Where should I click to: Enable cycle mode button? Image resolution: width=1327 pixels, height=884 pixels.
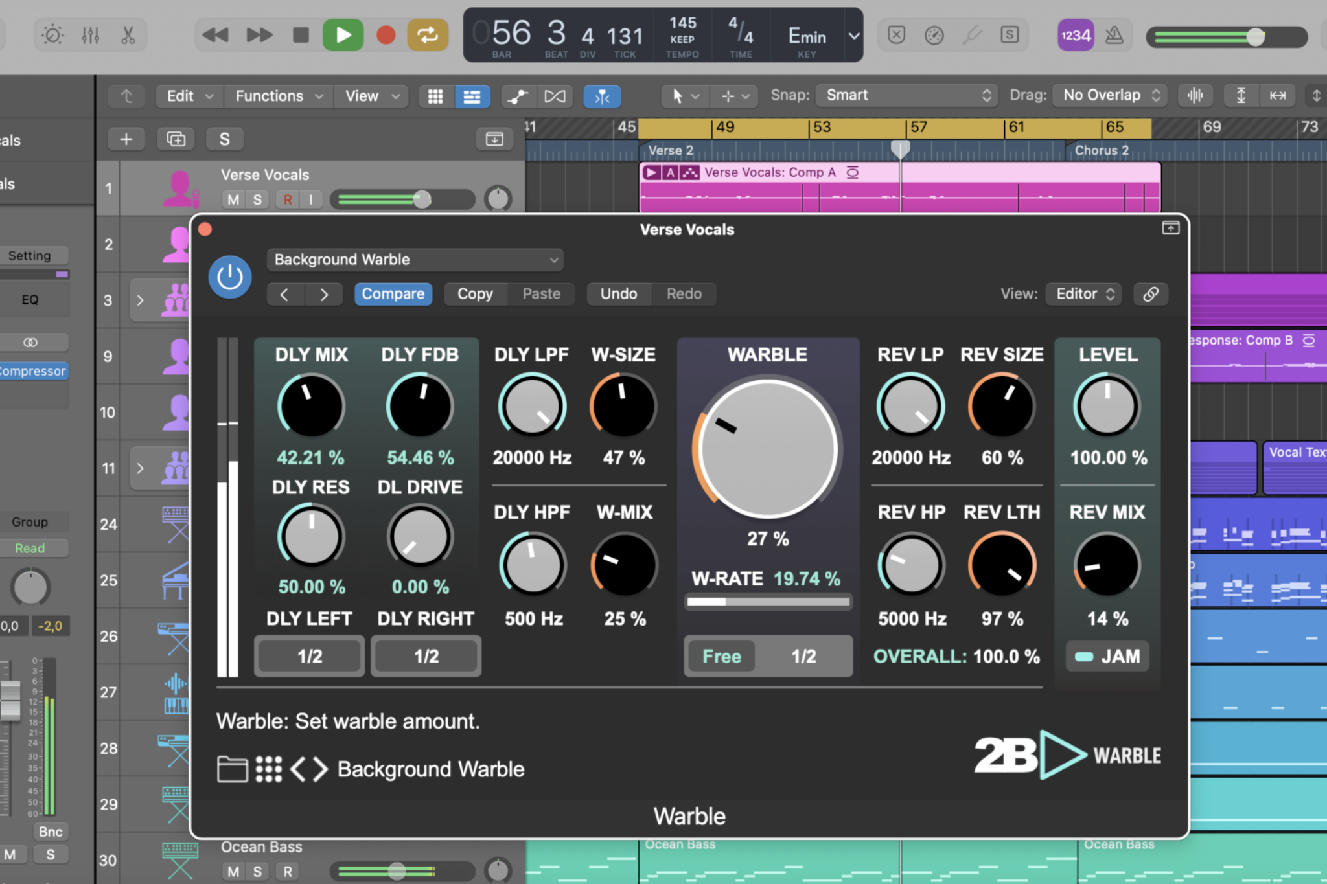click(x=427, y=36)
